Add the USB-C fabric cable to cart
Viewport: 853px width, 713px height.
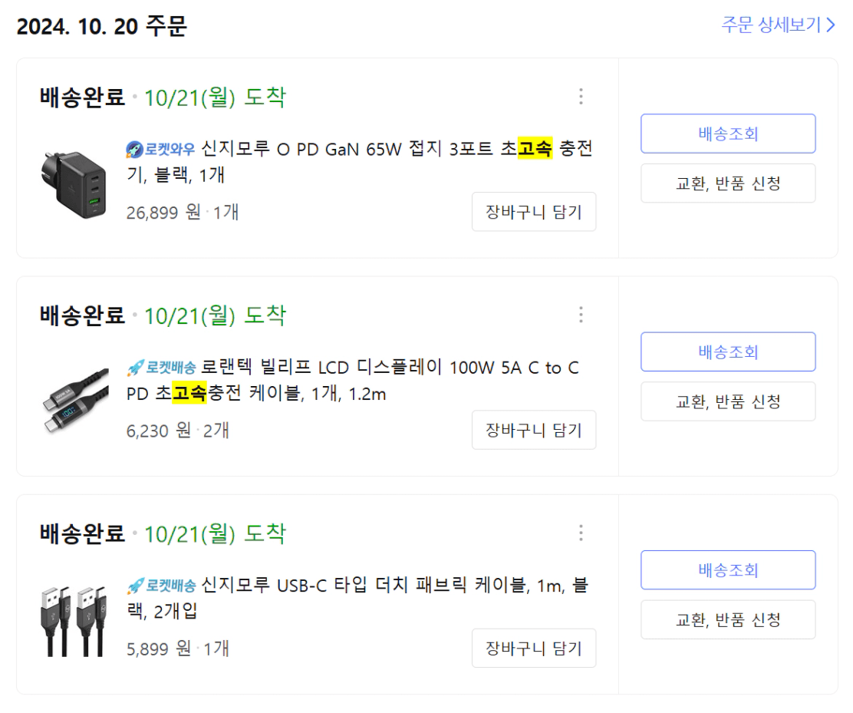pyautogui.click(x=533, y=649)
